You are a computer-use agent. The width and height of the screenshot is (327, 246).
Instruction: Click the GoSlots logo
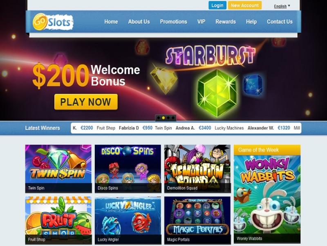coord(53,22)
